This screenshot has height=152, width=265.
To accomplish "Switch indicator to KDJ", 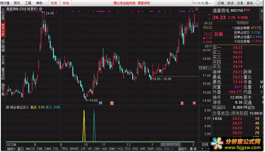I will (159, 149).
